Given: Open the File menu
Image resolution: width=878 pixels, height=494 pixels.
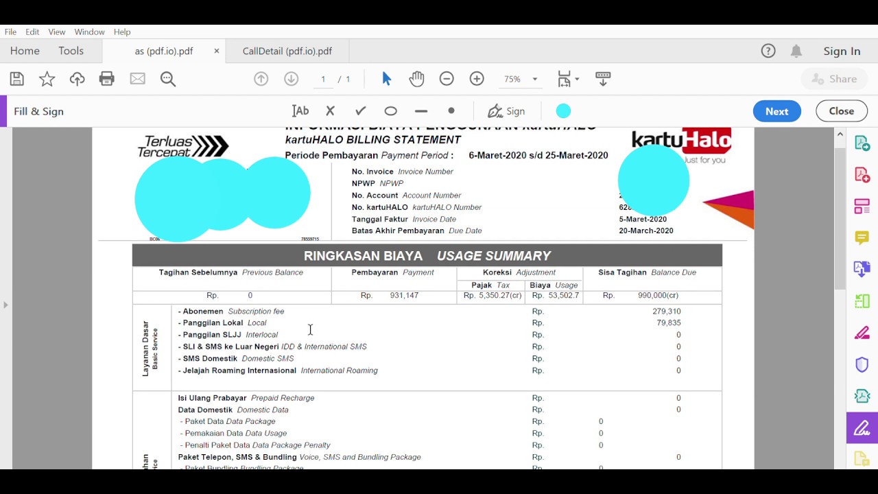Looking at the screenshot, I should [10, 32].
